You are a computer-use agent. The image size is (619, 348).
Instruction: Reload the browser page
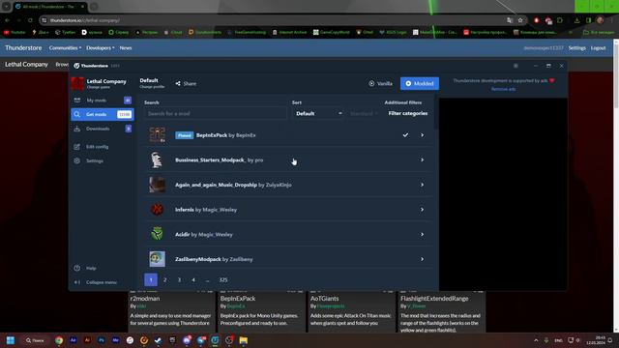pyautogui.click(x=30, y=20)
